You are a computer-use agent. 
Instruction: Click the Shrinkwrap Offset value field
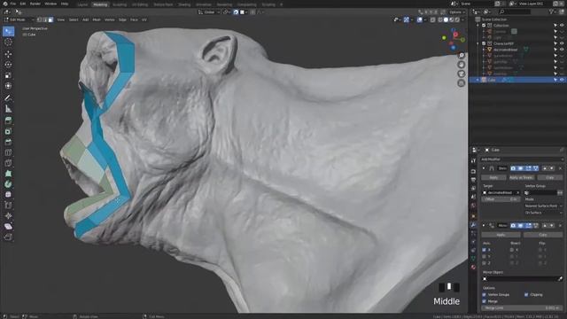(x=501, y=199)
